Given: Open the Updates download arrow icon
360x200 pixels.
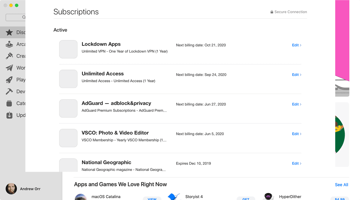Looking at the screenshot, I should pos(10,115).
